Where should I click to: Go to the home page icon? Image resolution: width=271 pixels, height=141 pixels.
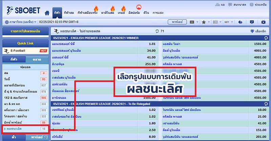click(47, 13)
